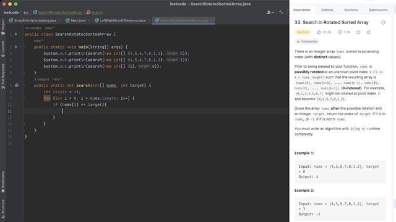
Task: Open the user account dropdown in toolbar
Action: 270,12
